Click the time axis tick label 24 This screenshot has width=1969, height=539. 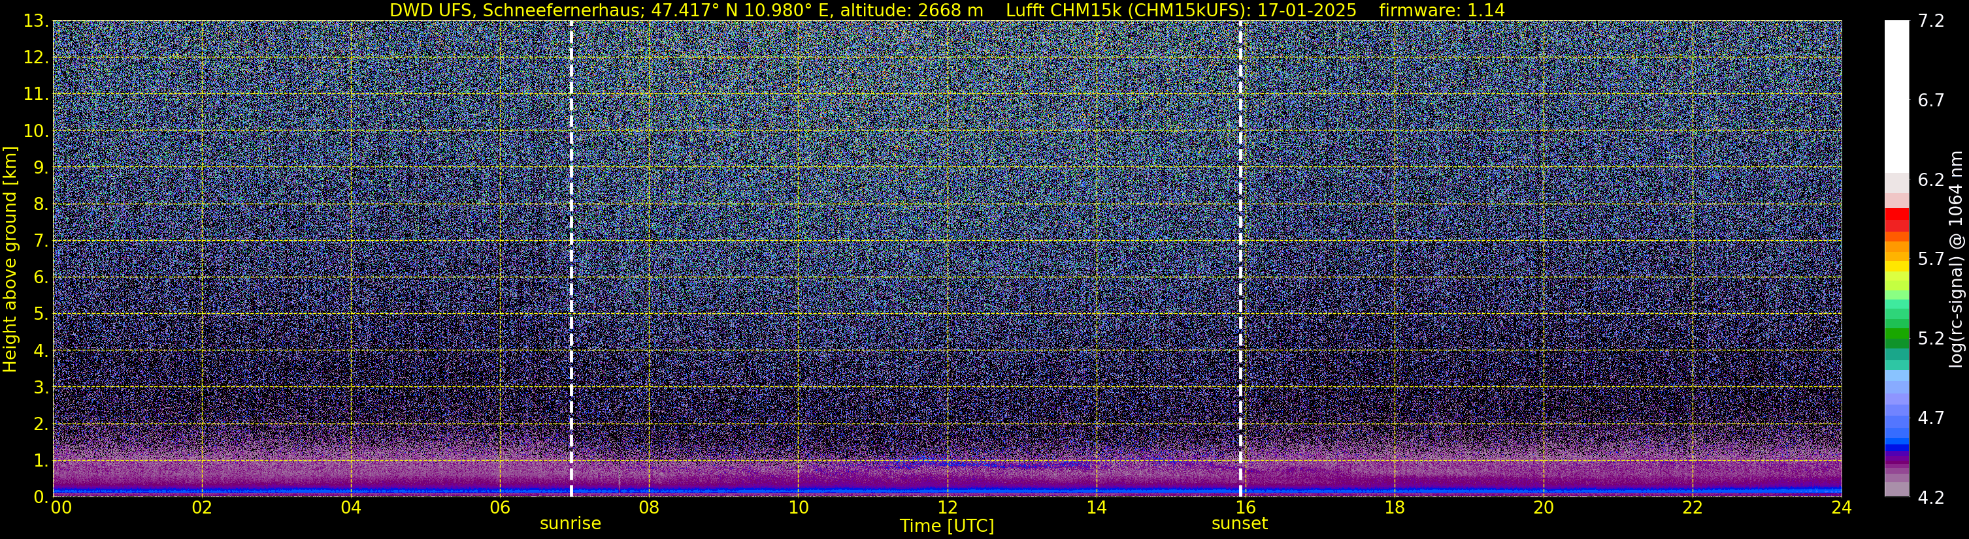tap(1842, 508)
